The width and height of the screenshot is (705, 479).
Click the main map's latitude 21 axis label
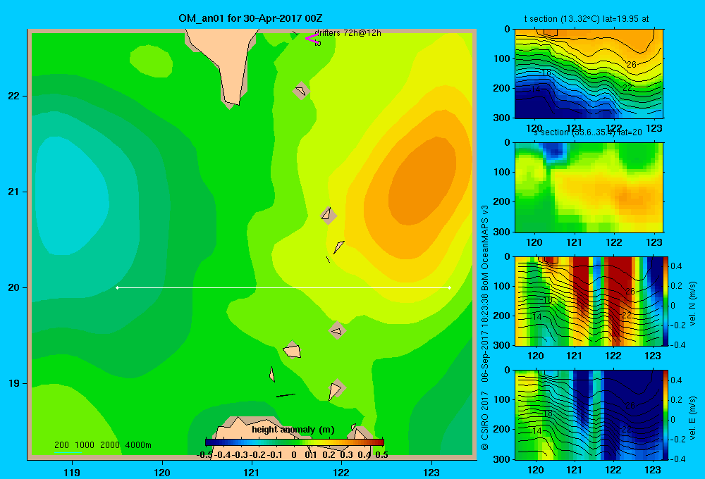click(x=14, y=192)
